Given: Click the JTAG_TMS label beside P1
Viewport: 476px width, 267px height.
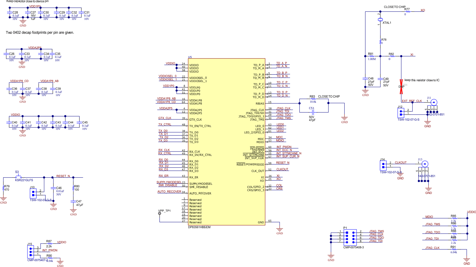Looking at the screenshot, I should (x=376, y=231).
